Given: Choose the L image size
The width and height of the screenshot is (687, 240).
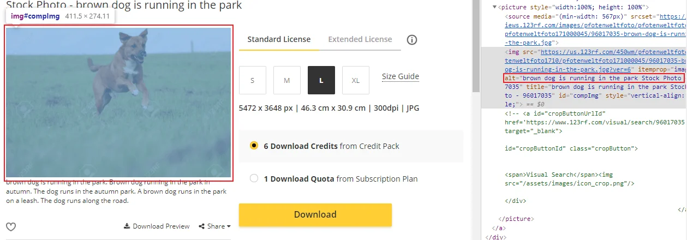Looking at the screenshot, I should tap(321, 80).
